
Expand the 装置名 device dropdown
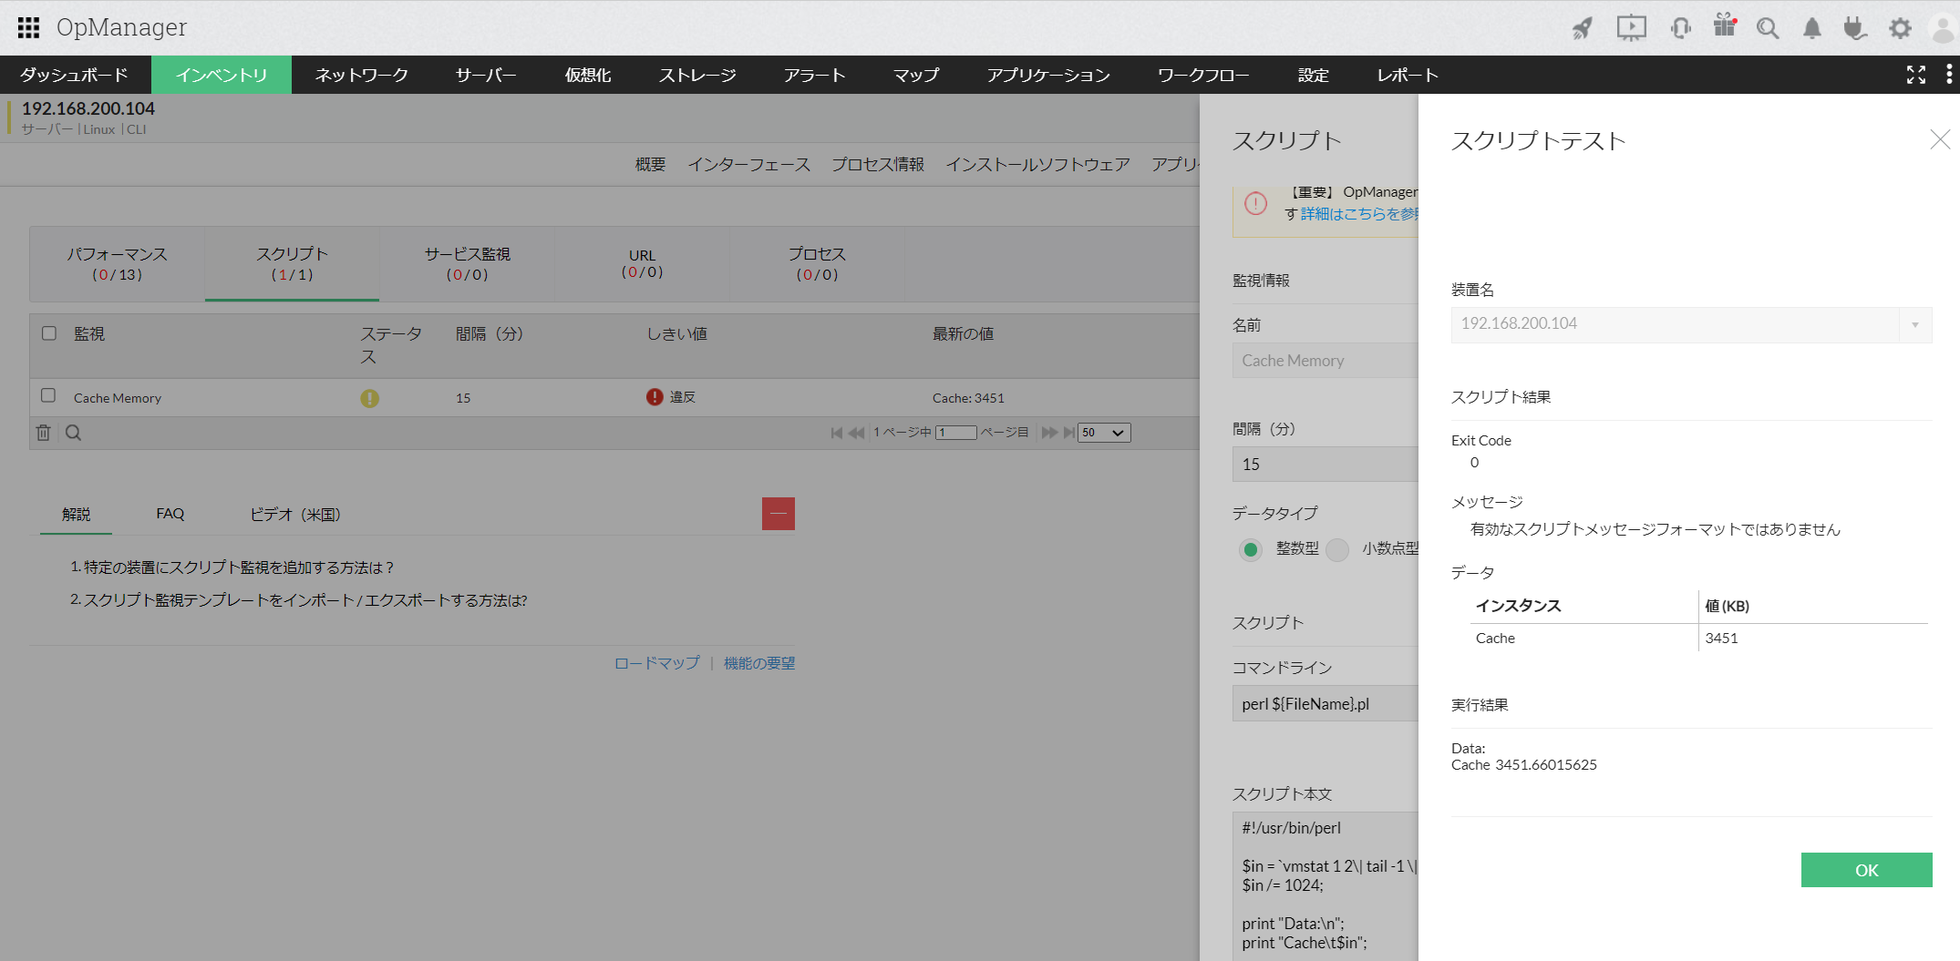click(1916, 324)
